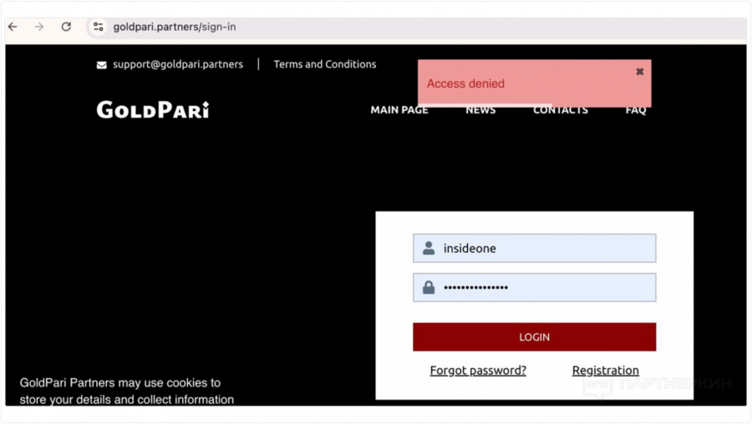Open Terms and Conditions link

(325, 64)
